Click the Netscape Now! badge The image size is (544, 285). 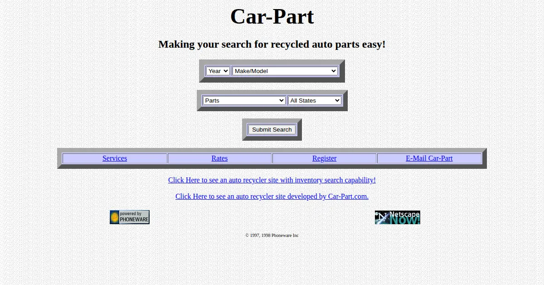[398, 217]
